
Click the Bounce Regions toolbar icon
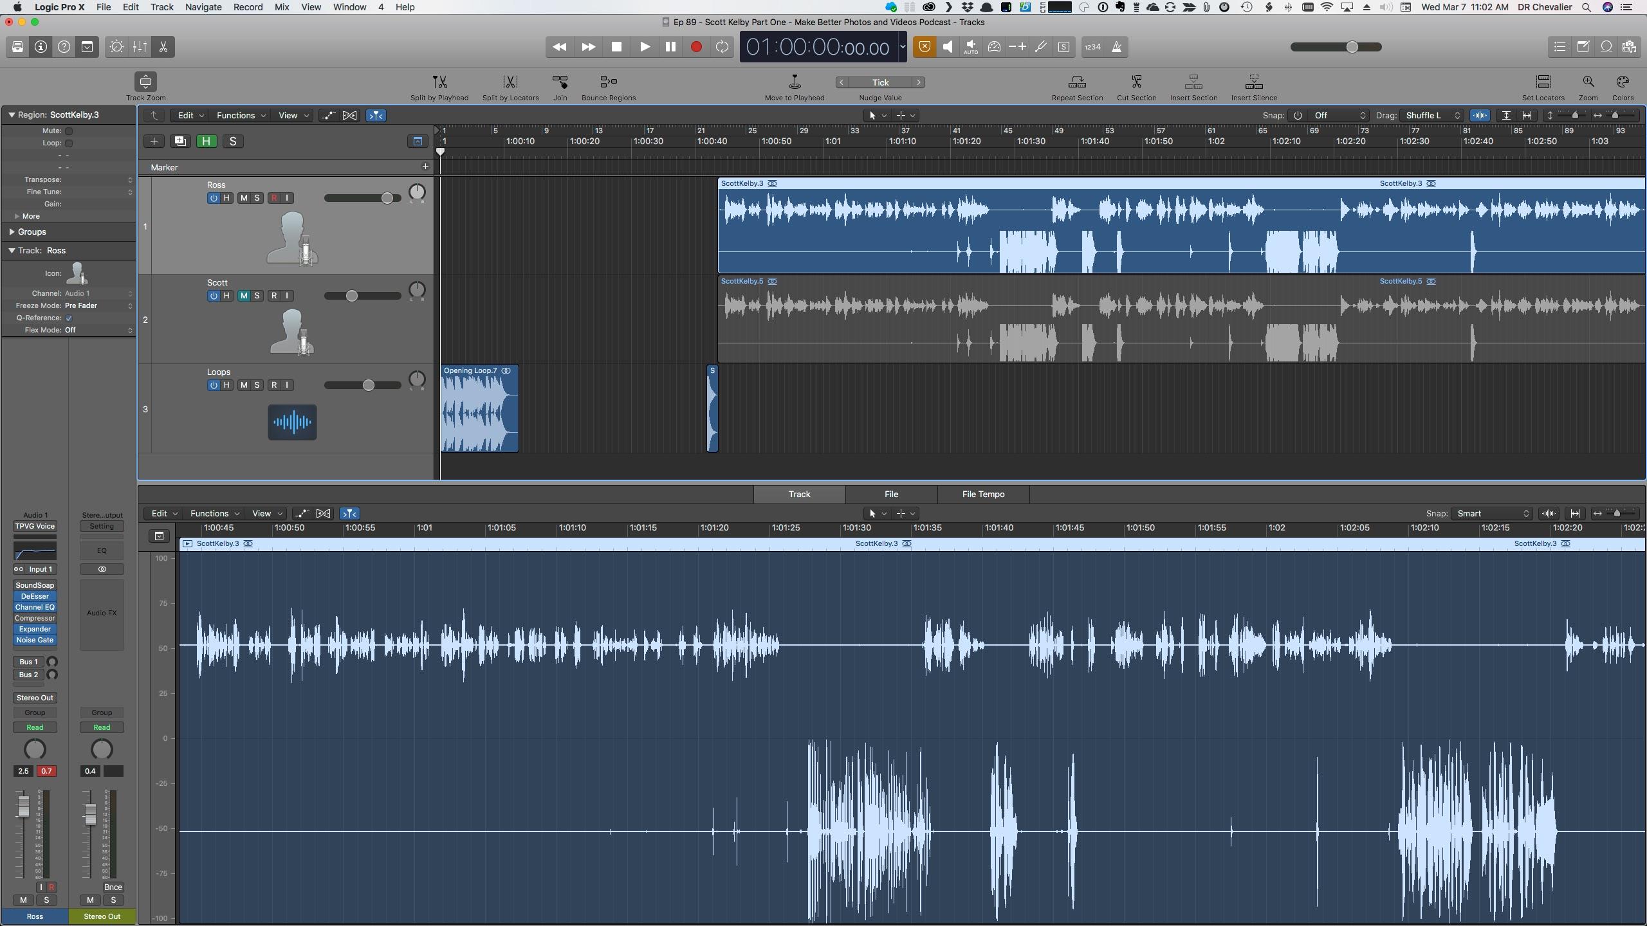608,82
